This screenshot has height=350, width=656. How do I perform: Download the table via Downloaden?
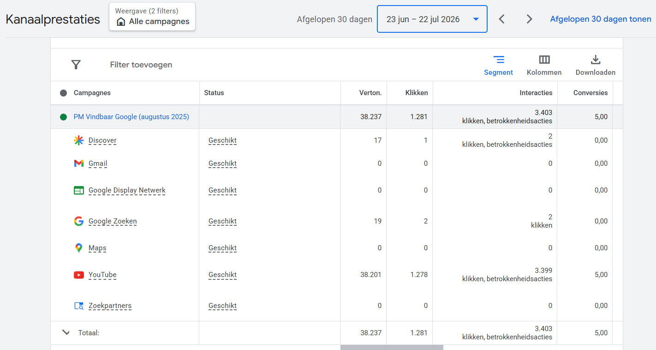[x=595, y=65]
